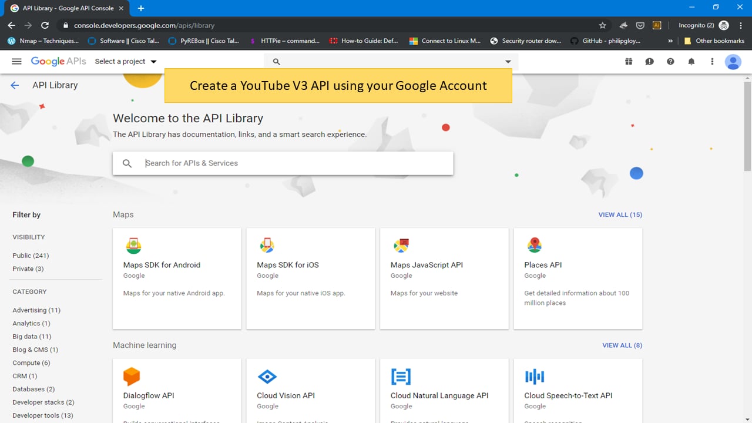Click the Google APIs logo
This screenshot has width=752, height=423.
[x=58, y=61]
